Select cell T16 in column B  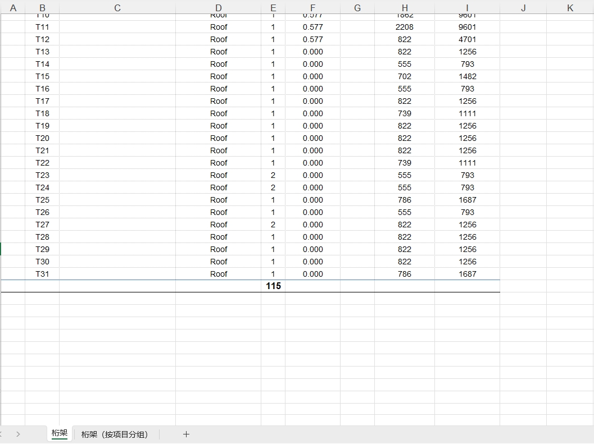[x=42, y=89]
